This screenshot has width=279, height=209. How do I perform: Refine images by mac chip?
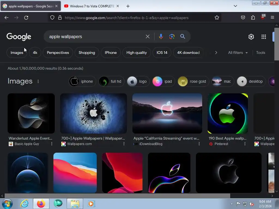pos(223,81)
